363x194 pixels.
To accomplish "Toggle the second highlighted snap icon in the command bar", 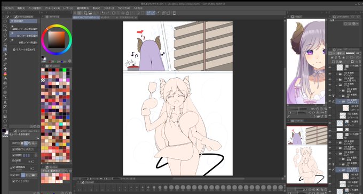I will tap(153, 13).
